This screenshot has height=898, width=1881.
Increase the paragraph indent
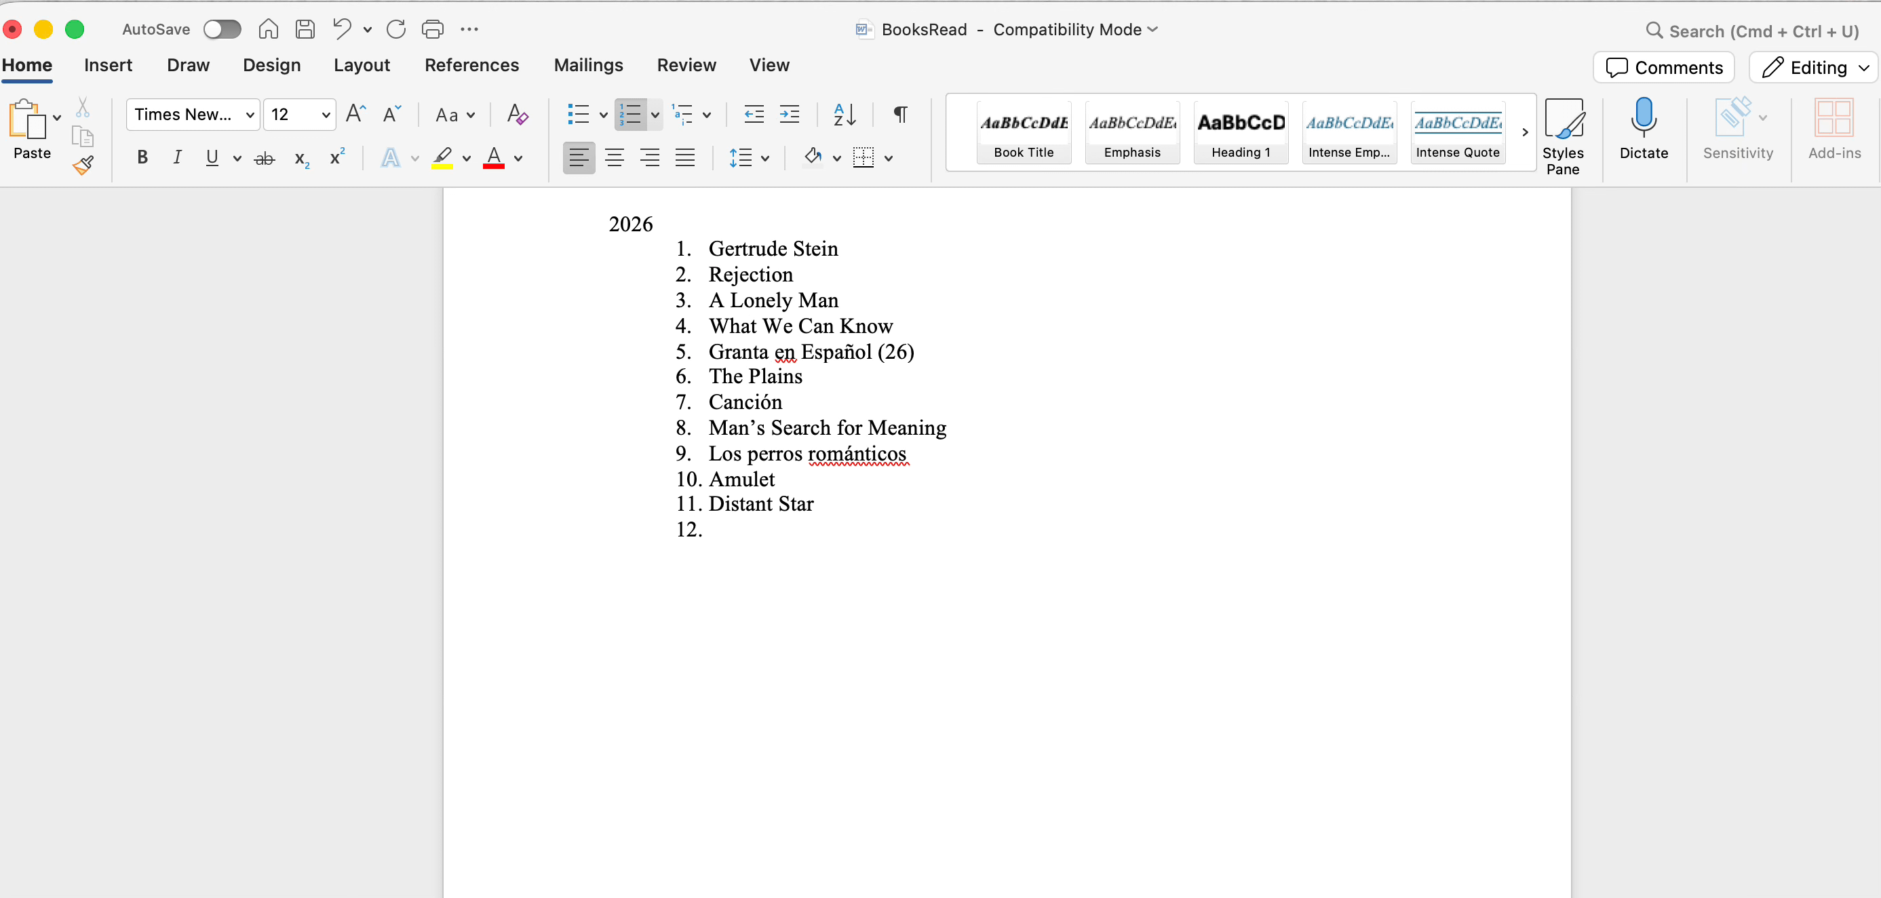tap(790, 114)
